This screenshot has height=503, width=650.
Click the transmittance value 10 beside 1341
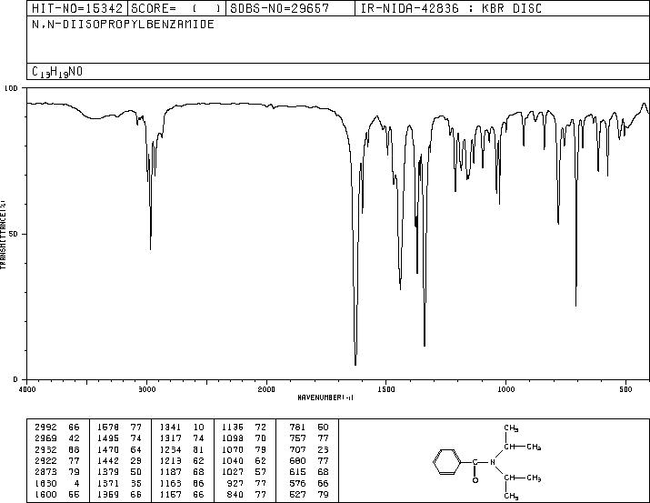(198, 428)
